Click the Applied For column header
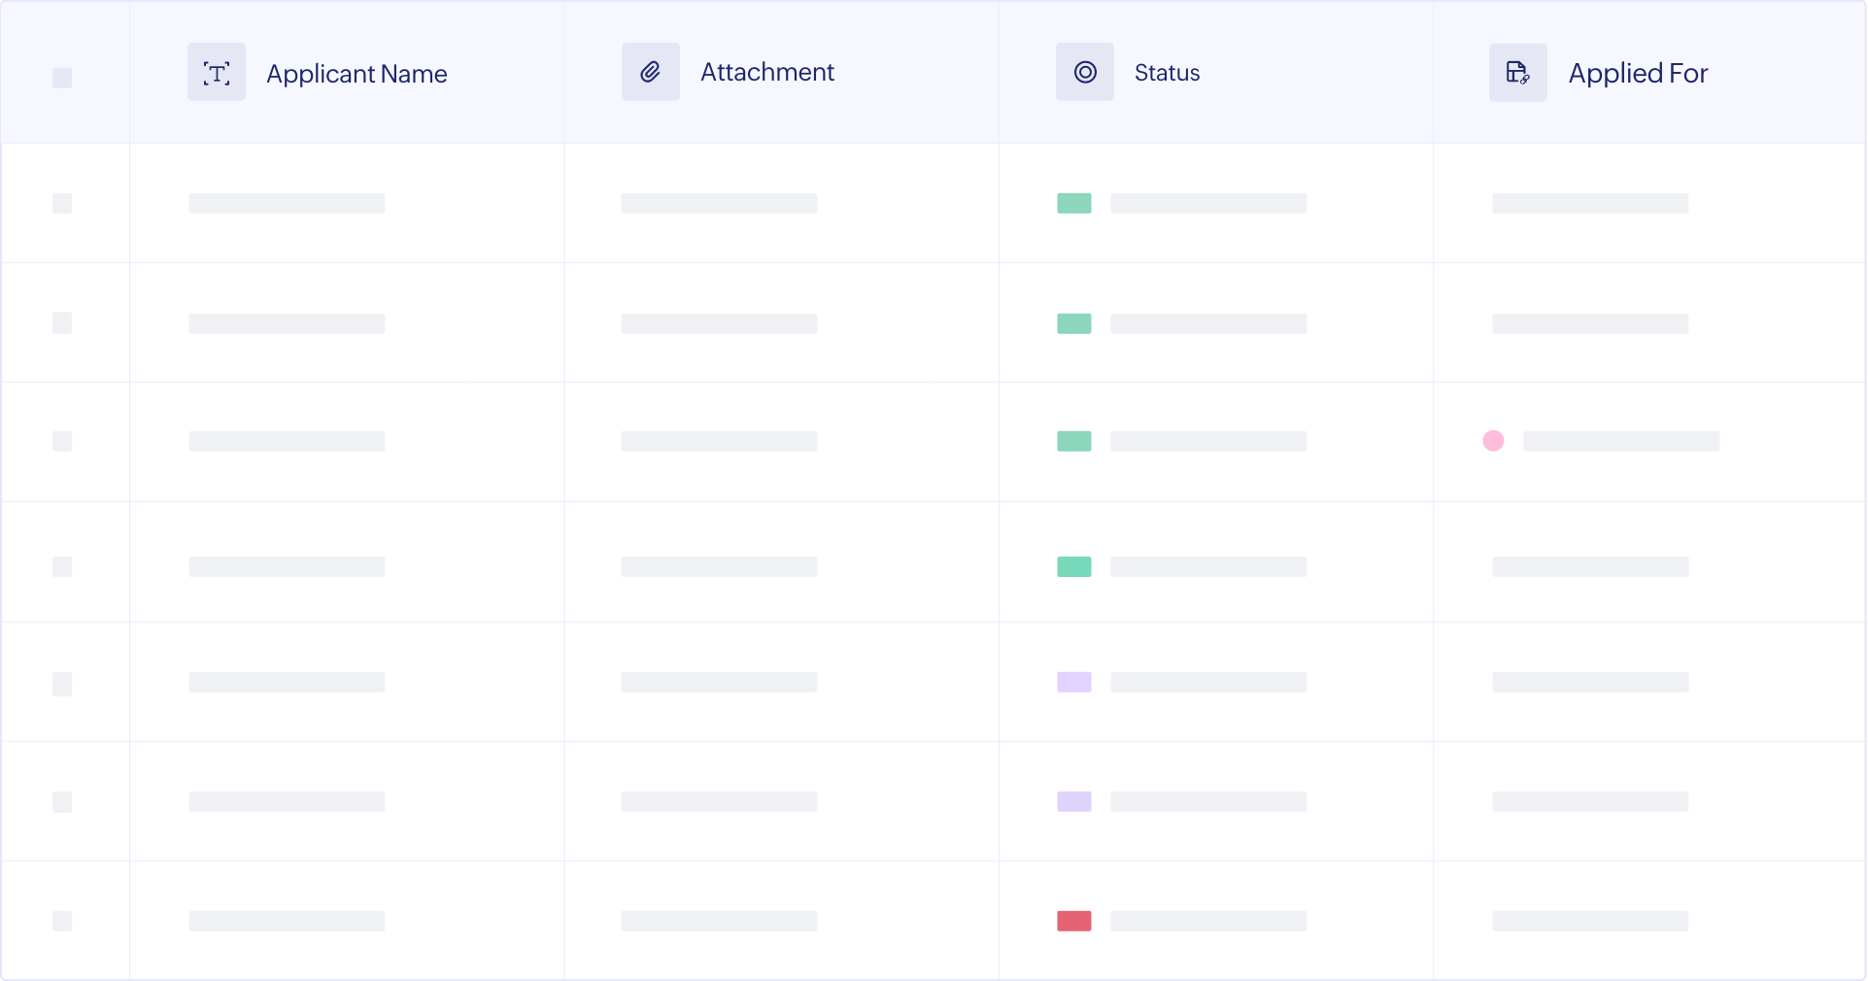 1638,74
